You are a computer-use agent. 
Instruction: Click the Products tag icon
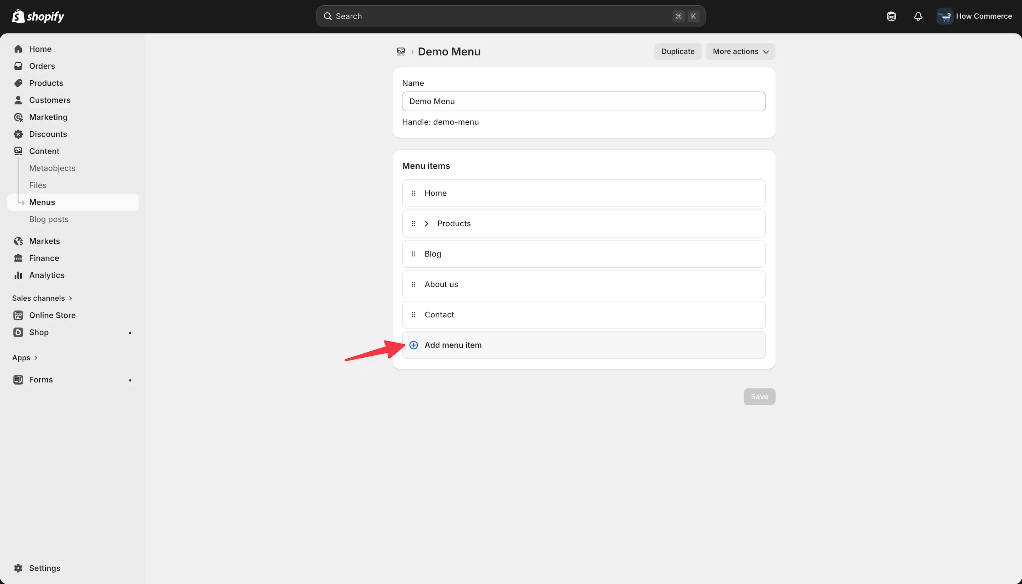pyautogui.click(x=18, y=83)
